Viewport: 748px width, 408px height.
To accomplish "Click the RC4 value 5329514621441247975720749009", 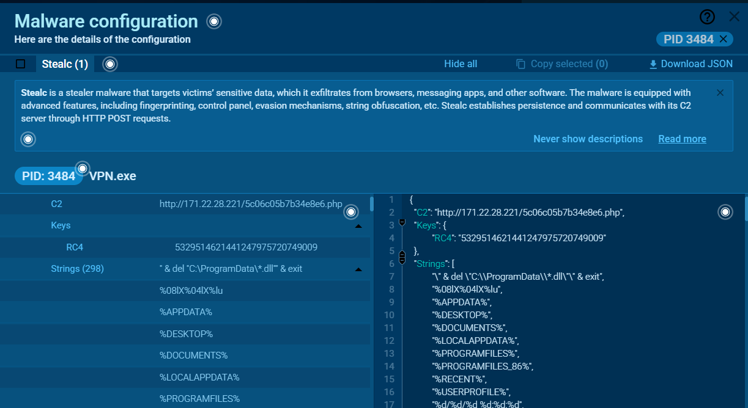I will click(x=246, y=247).
